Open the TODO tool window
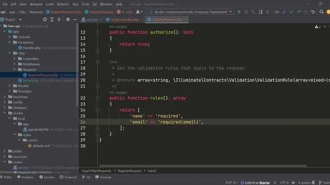The height and width of the screenshot is (185, 330). click(6, 177)
